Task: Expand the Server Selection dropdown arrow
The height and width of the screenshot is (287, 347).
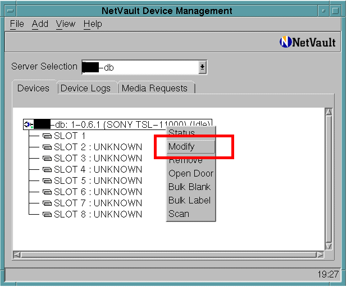Action: tap(202, 67)
